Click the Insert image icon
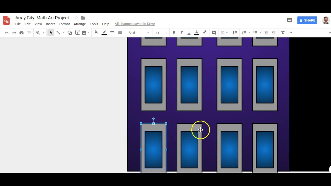331x186 pixels. (x=84, y=33)
